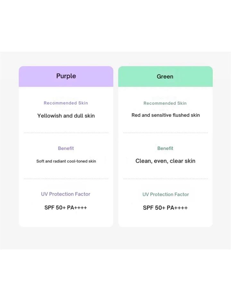
Task: Select the Purple column header tab
Action: pos(66,76)
